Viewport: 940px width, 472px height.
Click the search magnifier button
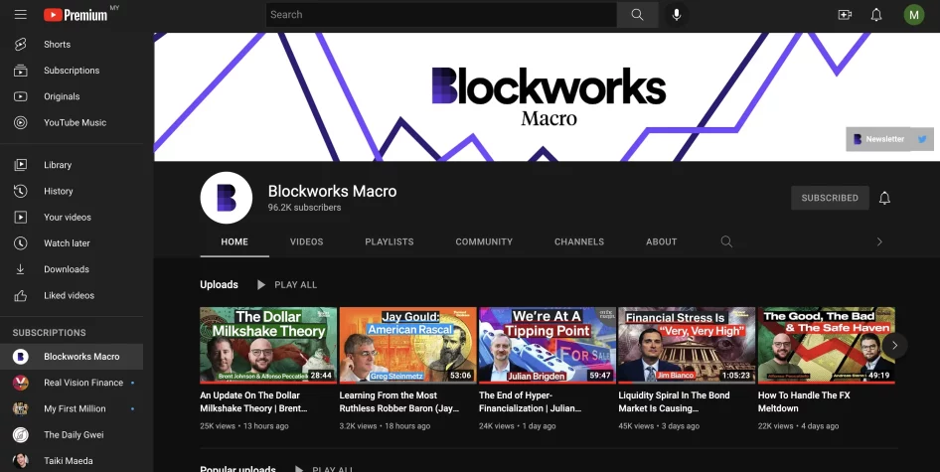(x=637, y=15)
